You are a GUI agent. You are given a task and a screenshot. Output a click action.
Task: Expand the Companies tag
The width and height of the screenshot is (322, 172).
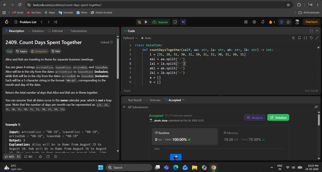click(x=39, y=51)
